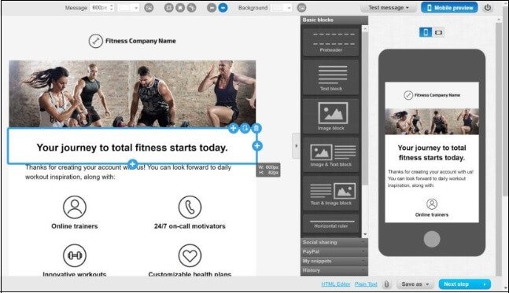This screenshot has width=509, height=293.
Task: Click the photo in the mobile preview
Action: [x=432, y=122]
